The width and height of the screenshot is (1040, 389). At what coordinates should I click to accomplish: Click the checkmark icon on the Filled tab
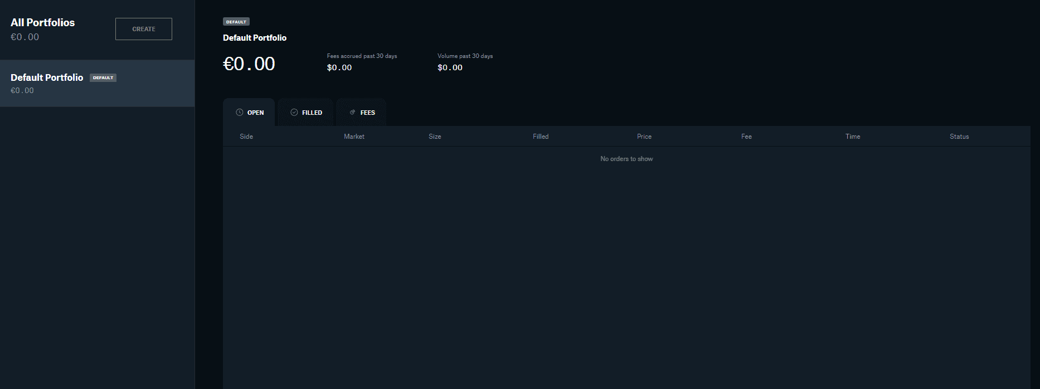[x=294, y=113]
